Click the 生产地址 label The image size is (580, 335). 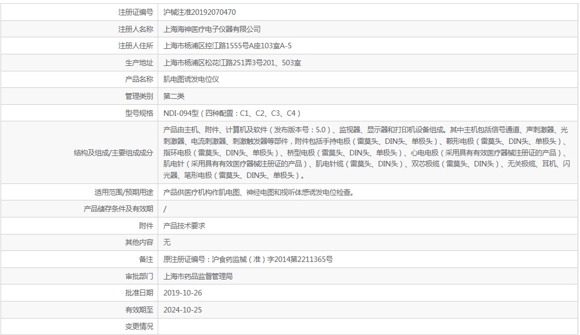pos(139,63)
